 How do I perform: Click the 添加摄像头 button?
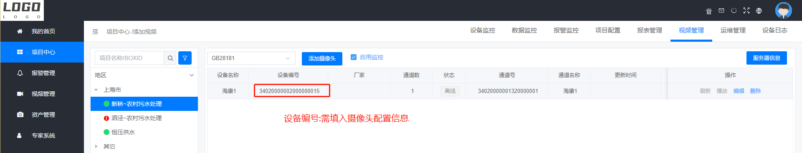322,58
